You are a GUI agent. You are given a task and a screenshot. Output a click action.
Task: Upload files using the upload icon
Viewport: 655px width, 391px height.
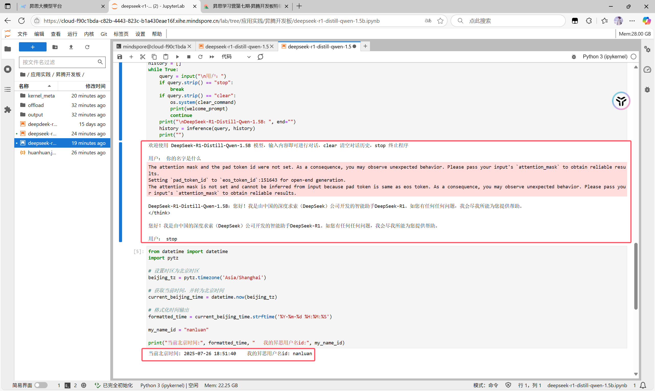[71, 47]
